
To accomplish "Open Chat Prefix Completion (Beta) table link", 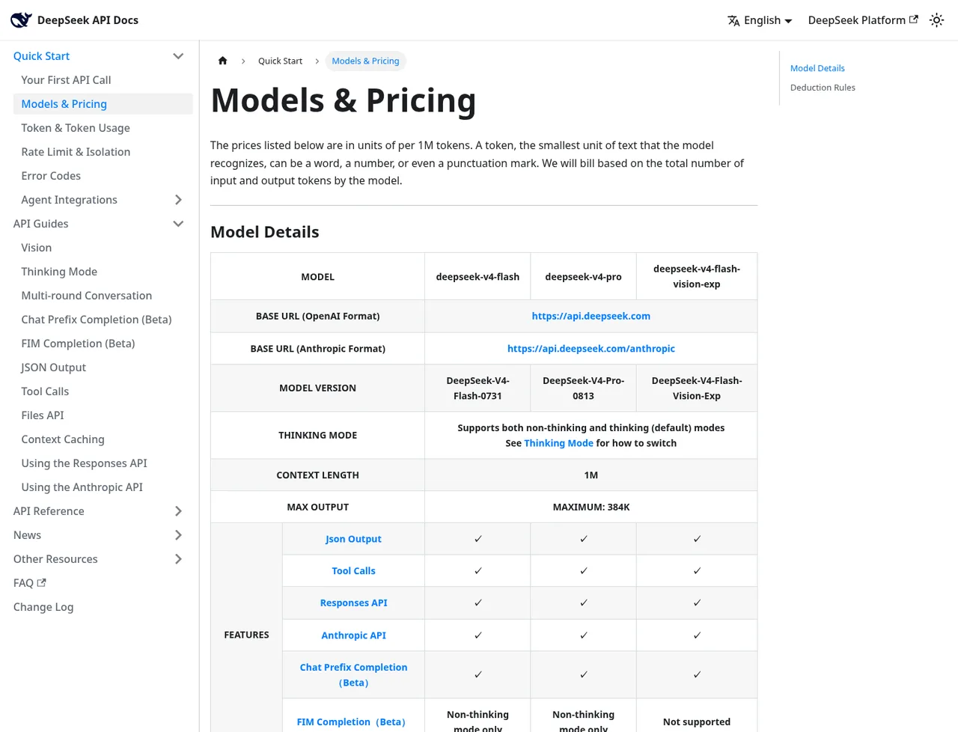I will point(353,674).
